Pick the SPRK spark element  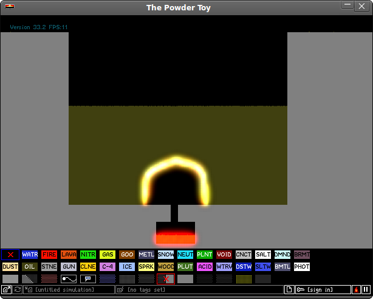pyautogui.click(x=146, y=267)
